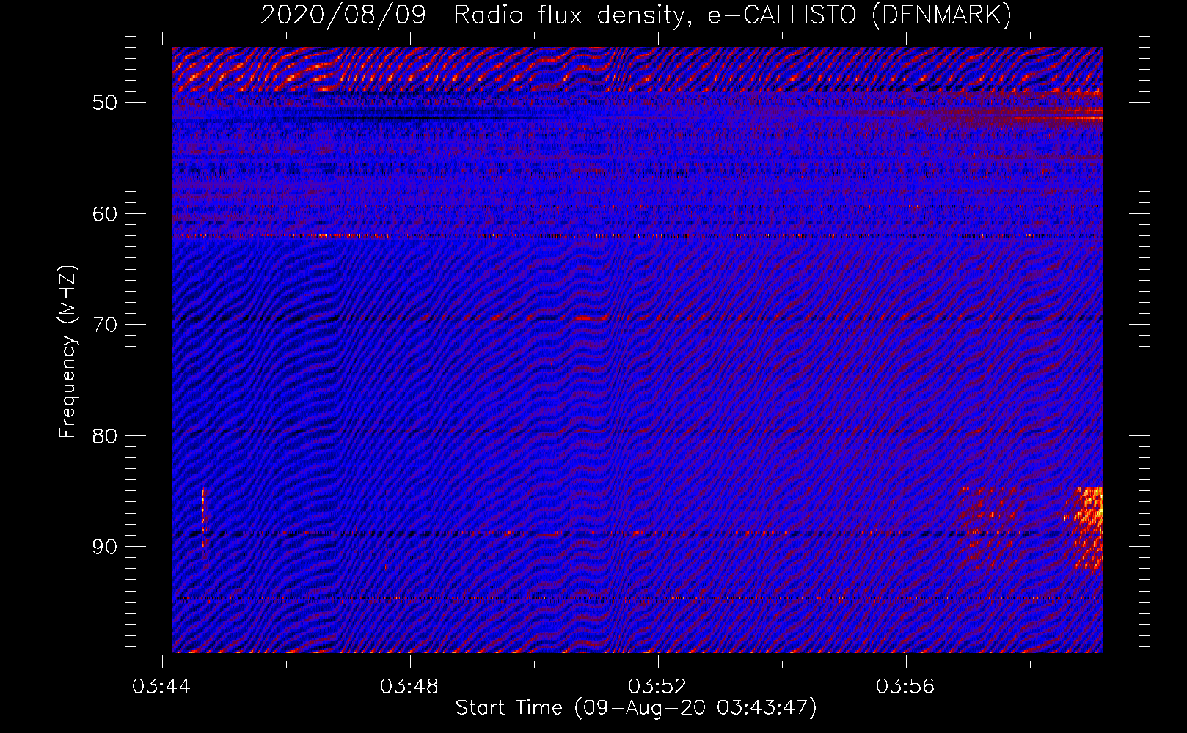The width and height of the screenshot is (1187, 733).
Task: Click the 'Start Time (09-Aug-20 03:43:47)' axis label
Action: [636, 708]
